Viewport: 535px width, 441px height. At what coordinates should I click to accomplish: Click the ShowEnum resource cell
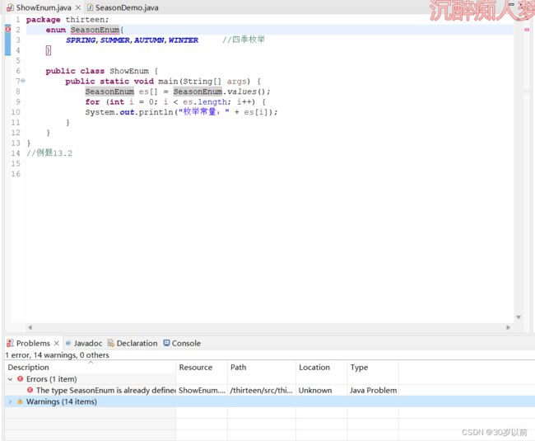[202, 391]
